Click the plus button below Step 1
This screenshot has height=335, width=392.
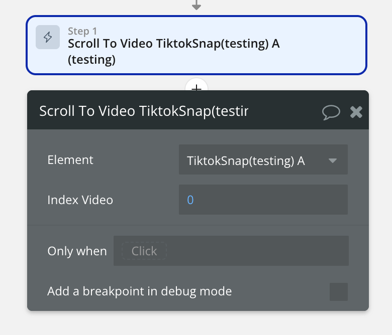click(x=197, y=87)
